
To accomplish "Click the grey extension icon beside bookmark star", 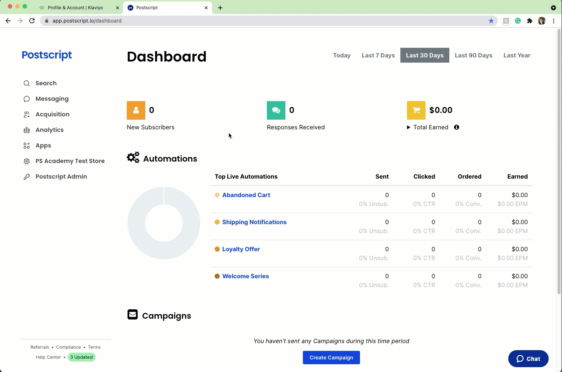I will 506,21.
